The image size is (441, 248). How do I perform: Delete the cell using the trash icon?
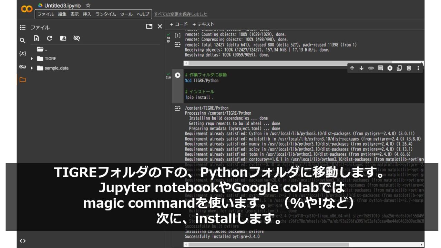[408, 68]
